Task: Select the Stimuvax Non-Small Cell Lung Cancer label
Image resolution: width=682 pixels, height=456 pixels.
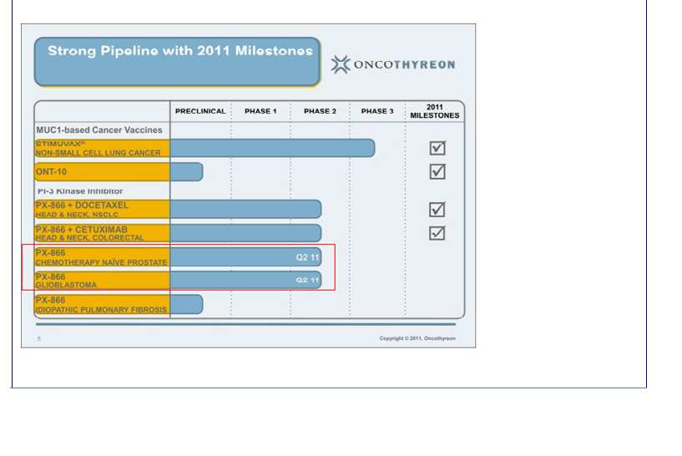Action: pos(101,148)
